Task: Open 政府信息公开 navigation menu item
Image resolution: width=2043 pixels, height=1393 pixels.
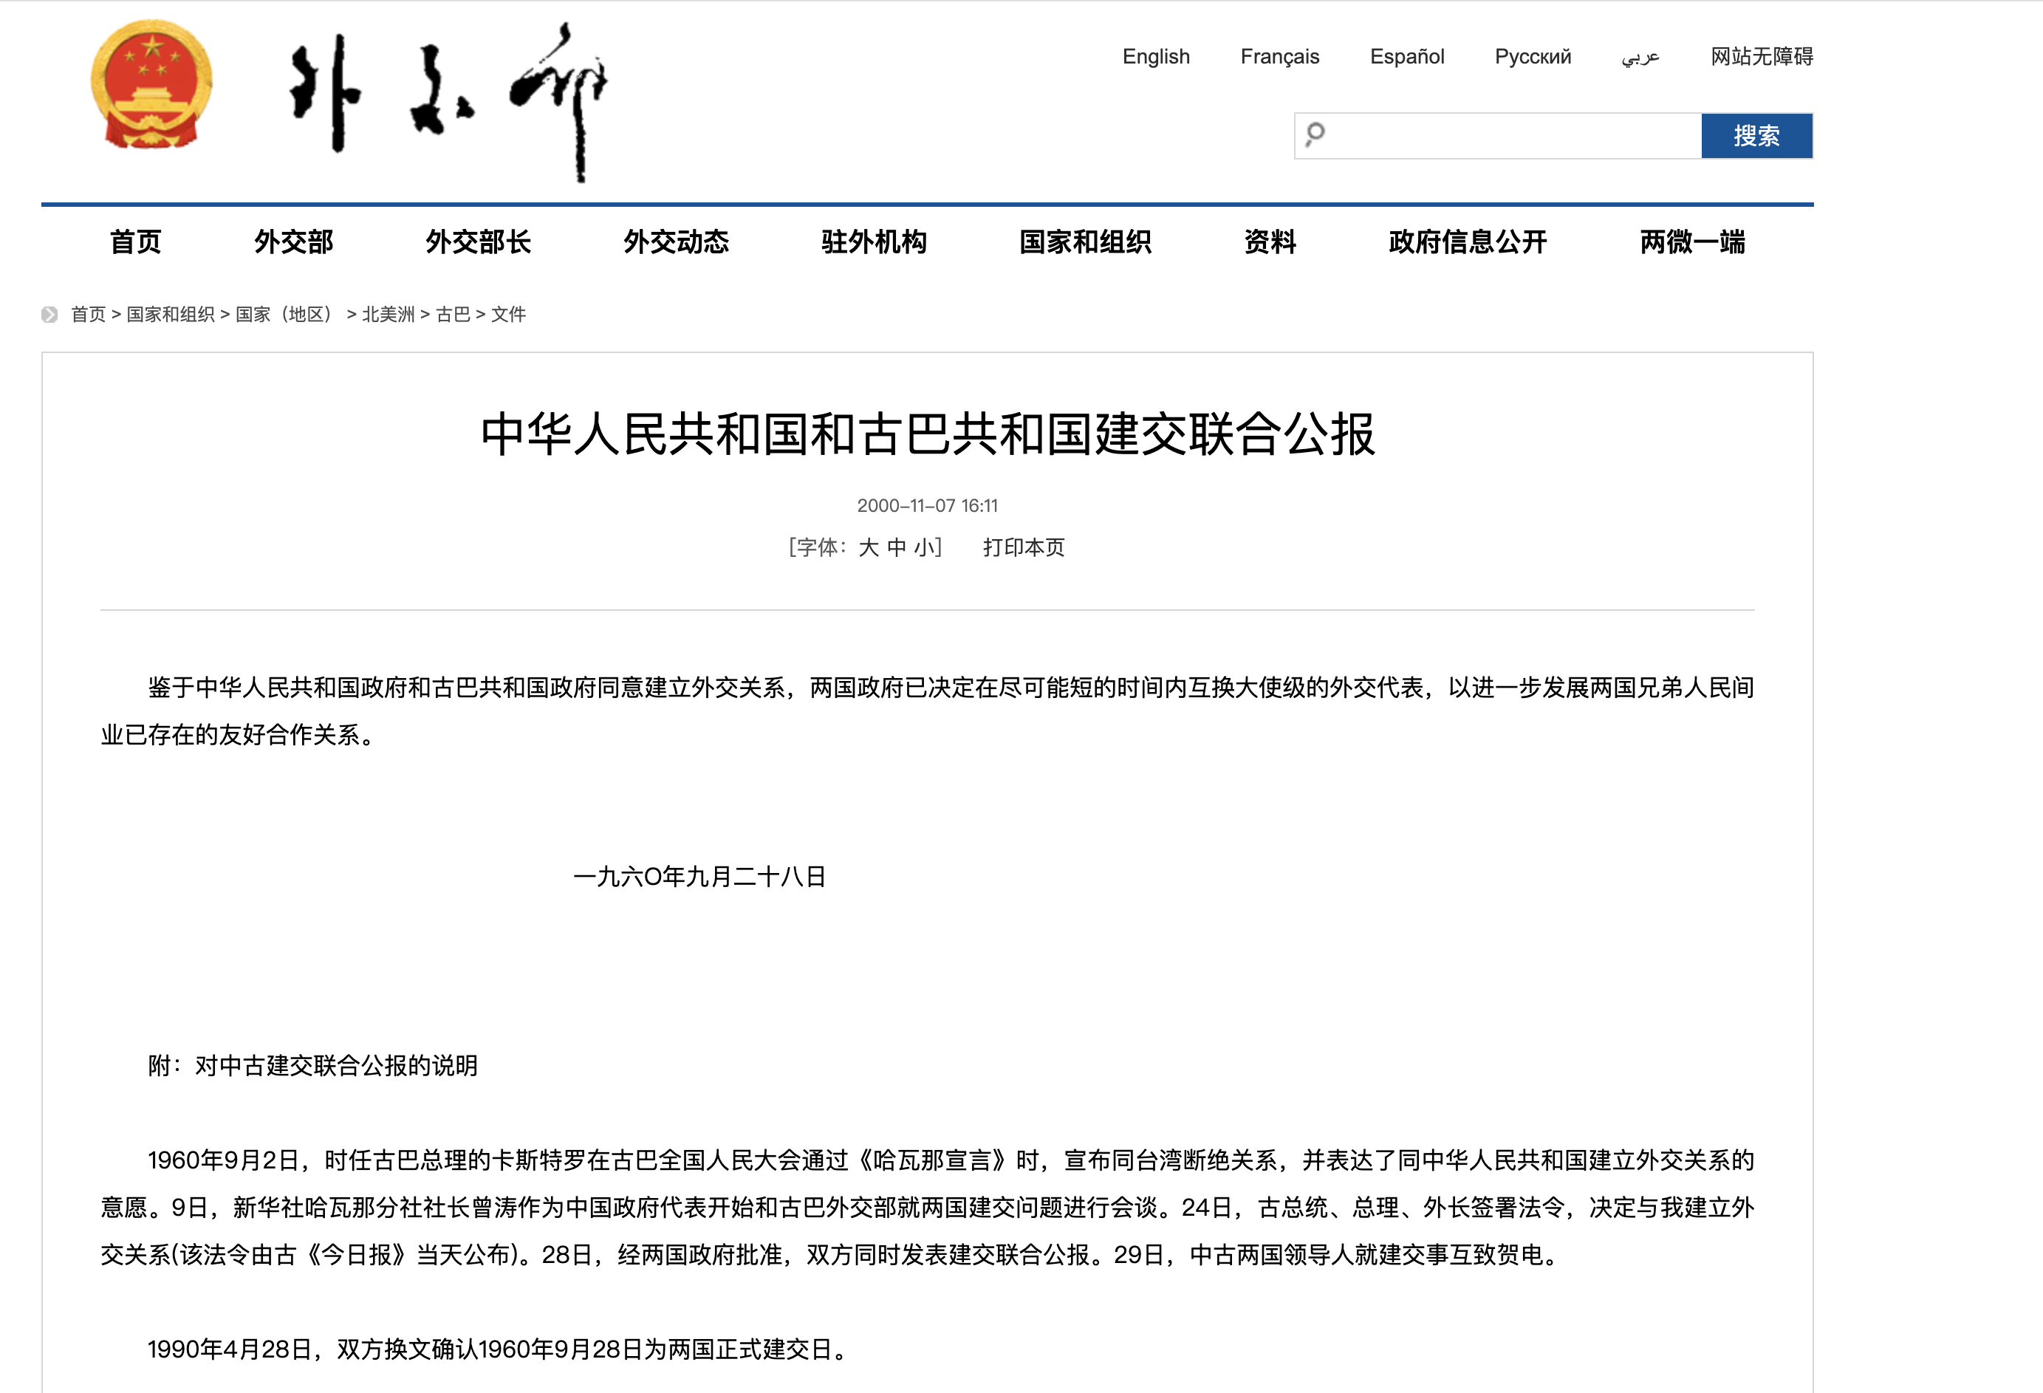Action: 1468,242
